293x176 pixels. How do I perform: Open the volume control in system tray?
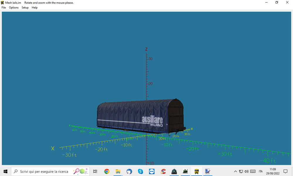click(247, 171)
